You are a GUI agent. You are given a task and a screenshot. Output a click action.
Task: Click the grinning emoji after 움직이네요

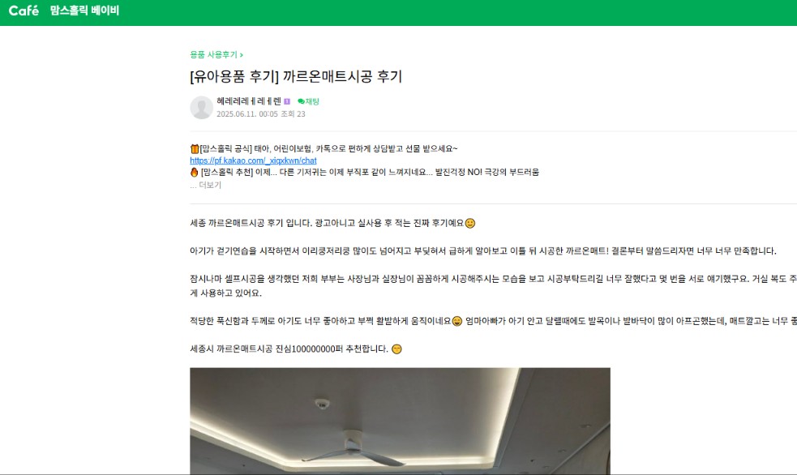pyautogui.click(x=457, y=321)
